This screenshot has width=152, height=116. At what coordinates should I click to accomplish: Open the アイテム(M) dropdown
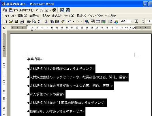tap(43, 10)
